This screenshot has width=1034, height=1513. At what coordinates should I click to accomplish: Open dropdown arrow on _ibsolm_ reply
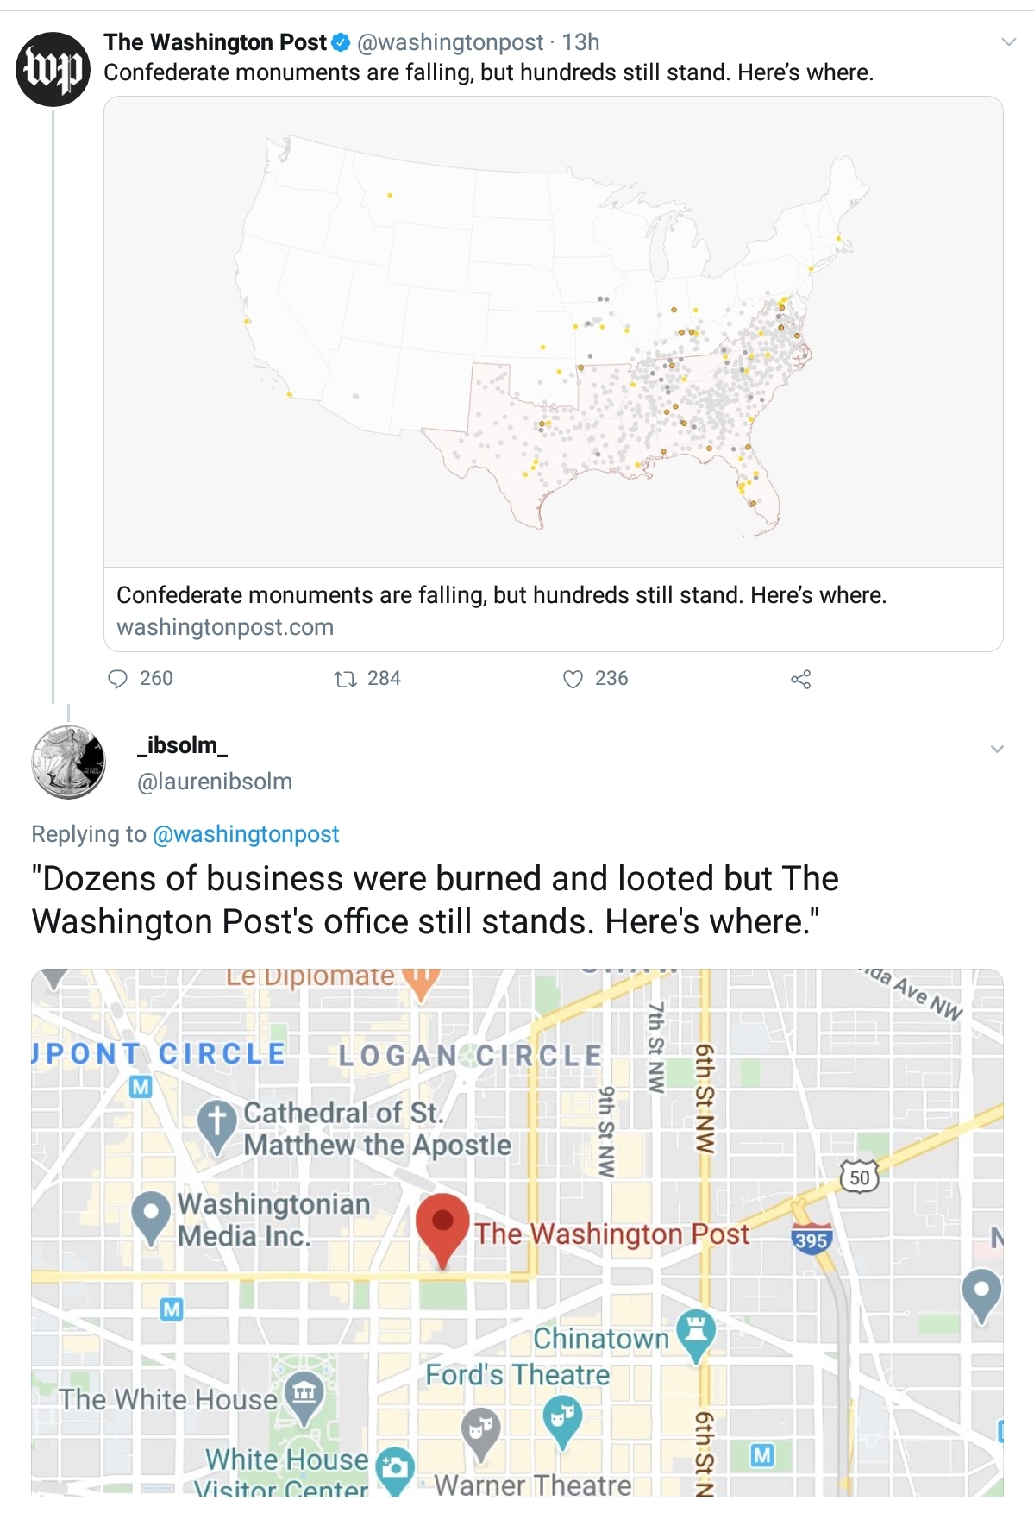[997, 749]
